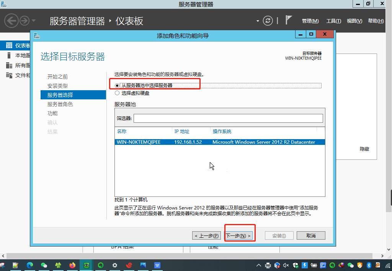The height and width of the screenshot is (271, 392).
Task: Open the red swirl app in taskbar
Action: point(129,265)
